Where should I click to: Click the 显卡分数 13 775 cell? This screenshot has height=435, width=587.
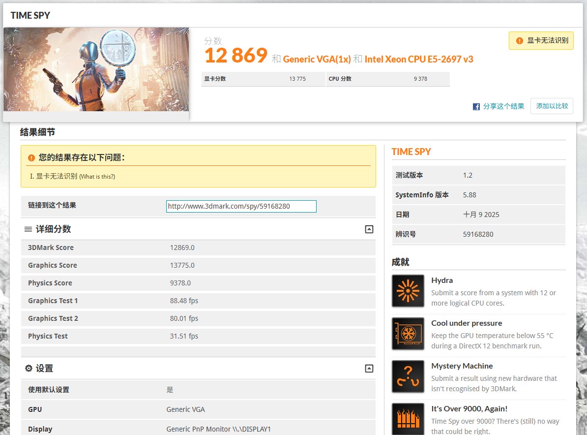263,79
